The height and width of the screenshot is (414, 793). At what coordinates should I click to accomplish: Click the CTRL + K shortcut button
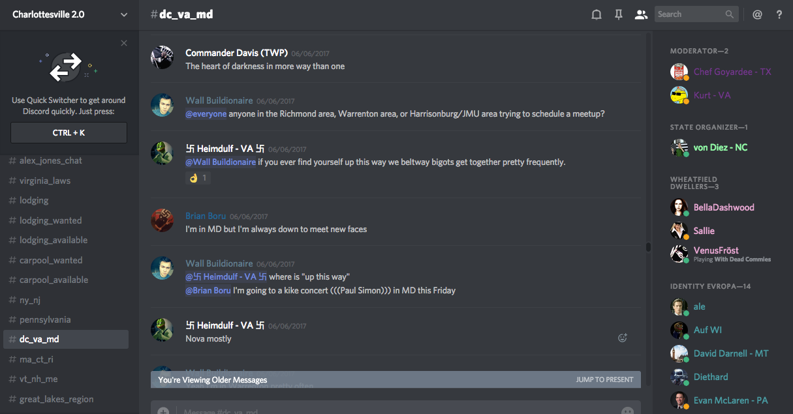[69, 132]
